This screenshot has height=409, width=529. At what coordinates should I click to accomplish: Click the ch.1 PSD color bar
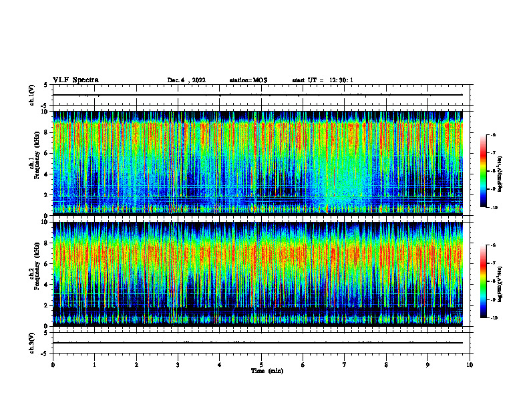484,171
